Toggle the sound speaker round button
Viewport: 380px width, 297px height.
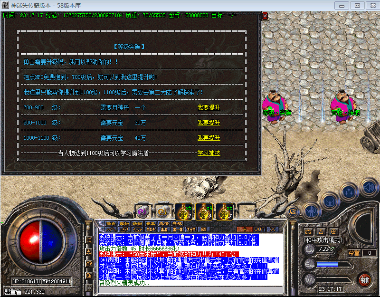click(369, 187)
